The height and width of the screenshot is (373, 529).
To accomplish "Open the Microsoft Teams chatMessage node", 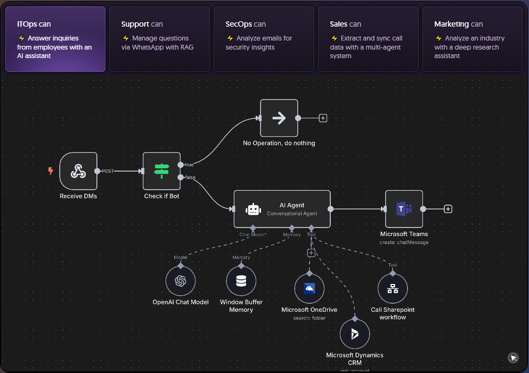I will 403,208.
